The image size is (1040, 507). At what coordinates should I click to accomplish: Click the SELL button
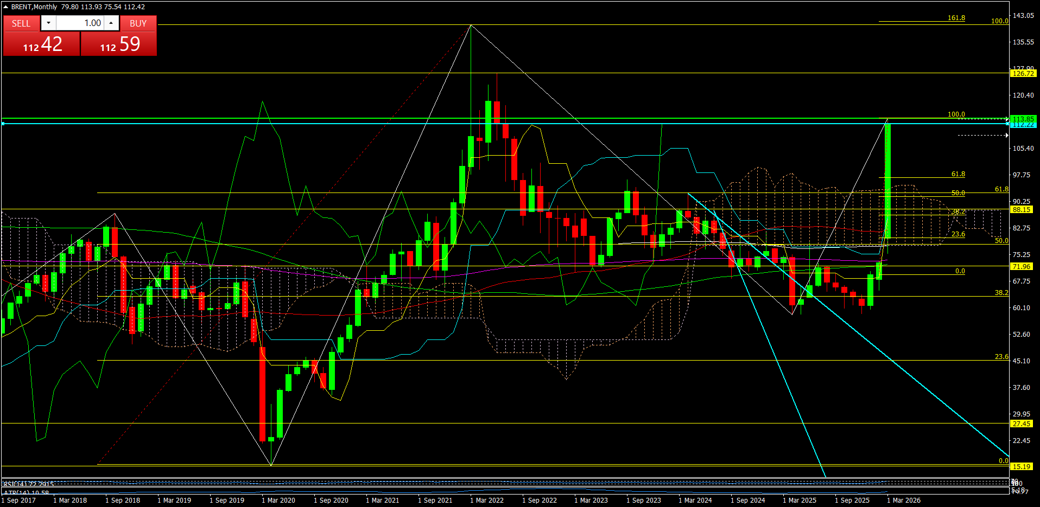(21, 23)
